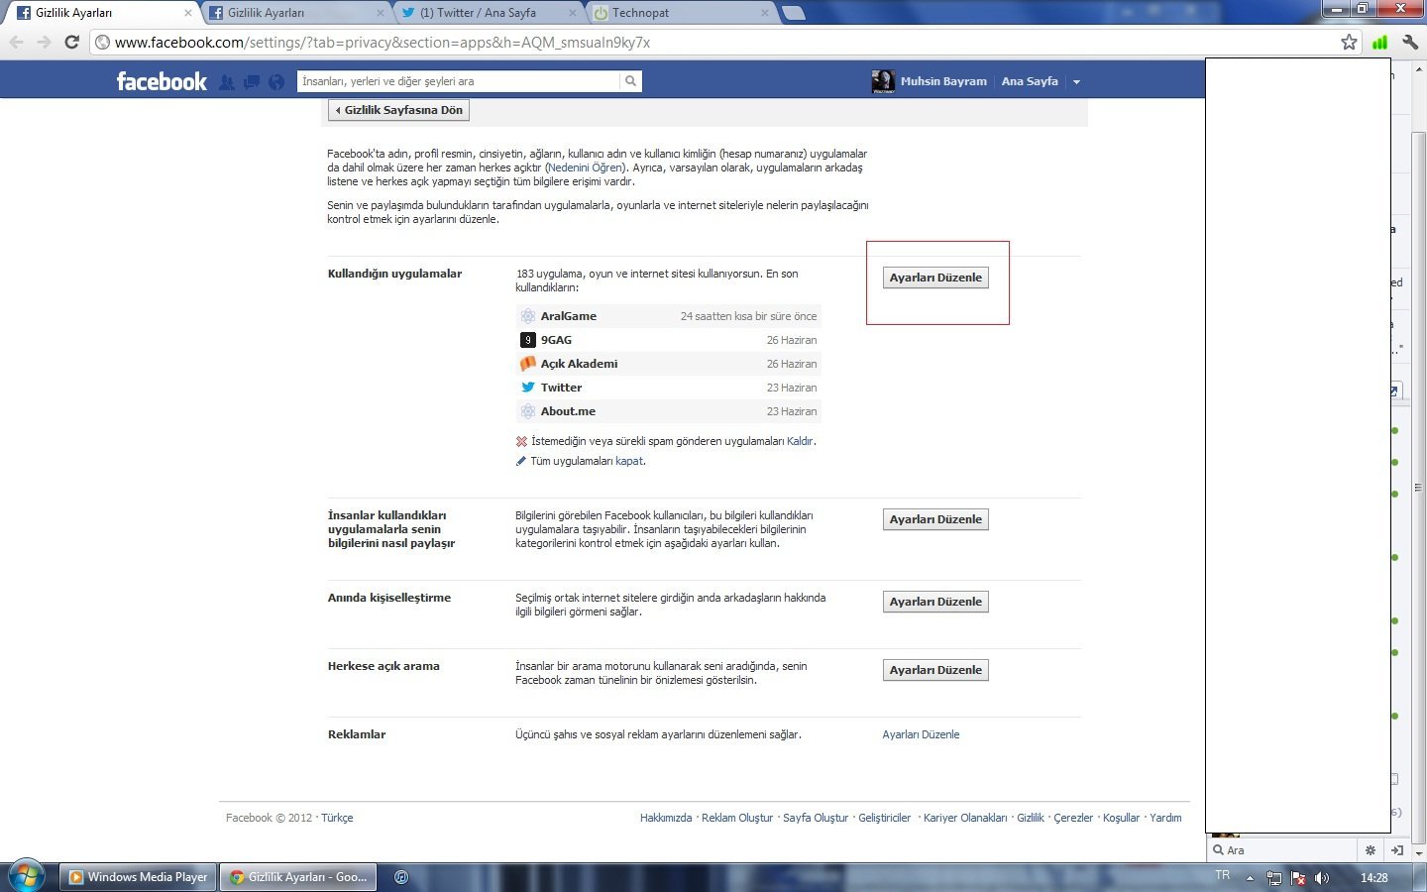Close the Twitter / Ana Sayfa tab
Screen dimensions: 1427x892
point(572,13)
